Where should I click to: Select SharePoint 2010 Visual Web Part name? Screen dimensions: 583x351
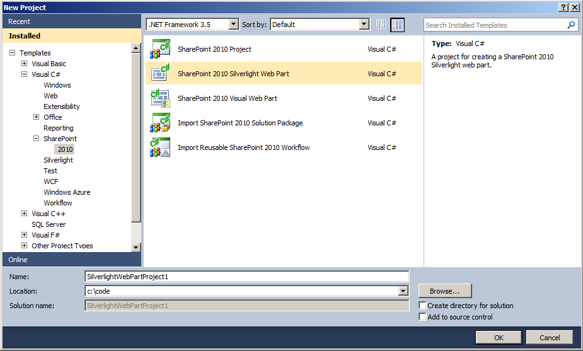tap(228, 98)
